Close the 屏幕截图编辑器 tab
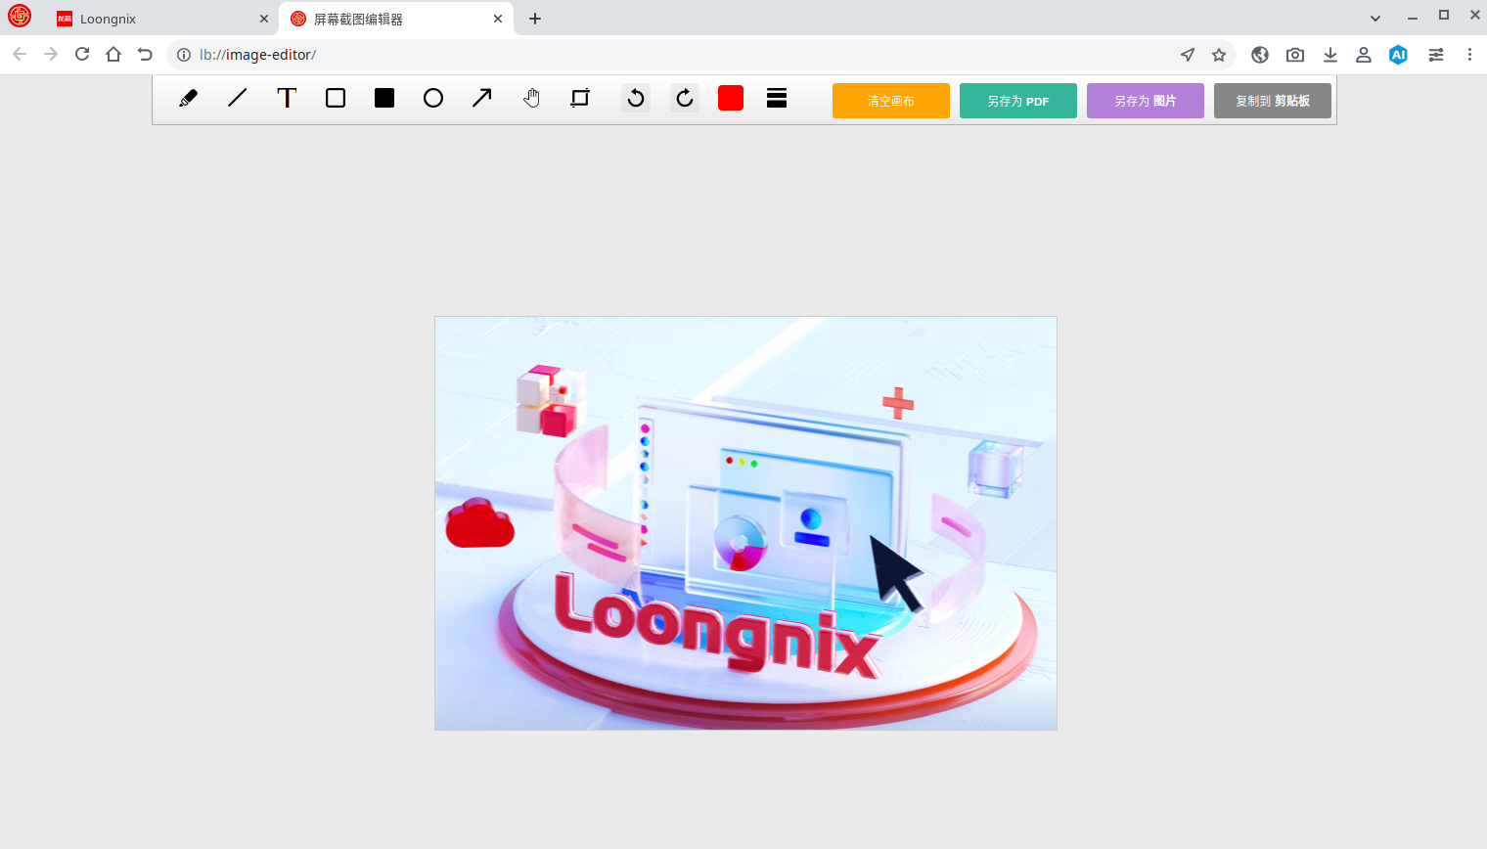Viewport: 1487px width, 849px height. pos(498,19)
